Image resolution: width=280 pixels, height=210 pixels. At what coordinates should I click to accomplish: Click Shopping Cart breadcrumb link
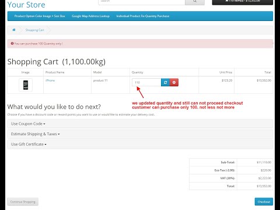[35, 30]
